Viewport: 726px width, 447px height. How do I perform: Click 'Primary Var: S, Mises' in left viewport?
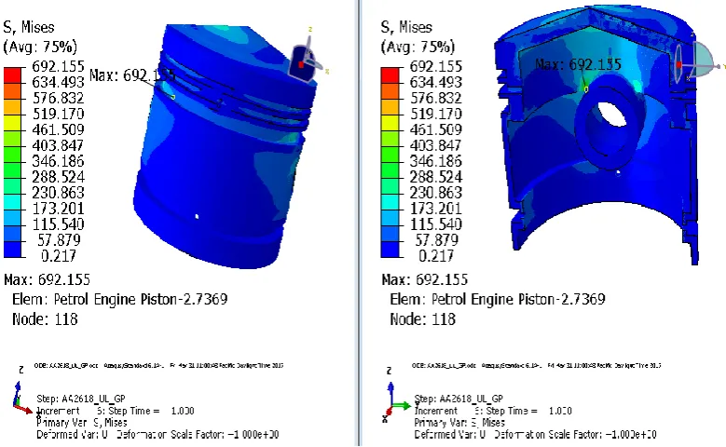tap(82, 423)
